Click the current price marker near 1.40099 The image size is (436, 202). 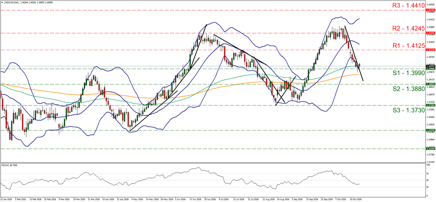click(x=430, y=66)
